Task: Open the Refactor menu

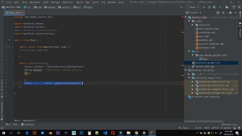Action: tap(68, 2)
